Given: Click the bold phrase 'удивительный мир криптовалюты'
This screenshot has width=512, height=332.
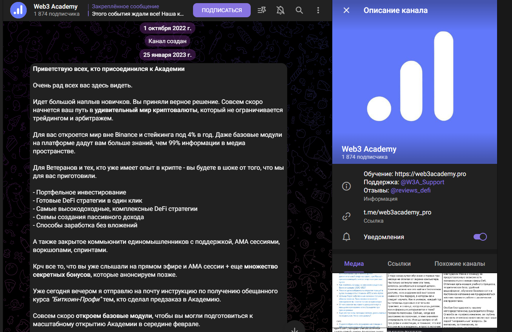Looking at the screenshot, I should pos(146,110).
